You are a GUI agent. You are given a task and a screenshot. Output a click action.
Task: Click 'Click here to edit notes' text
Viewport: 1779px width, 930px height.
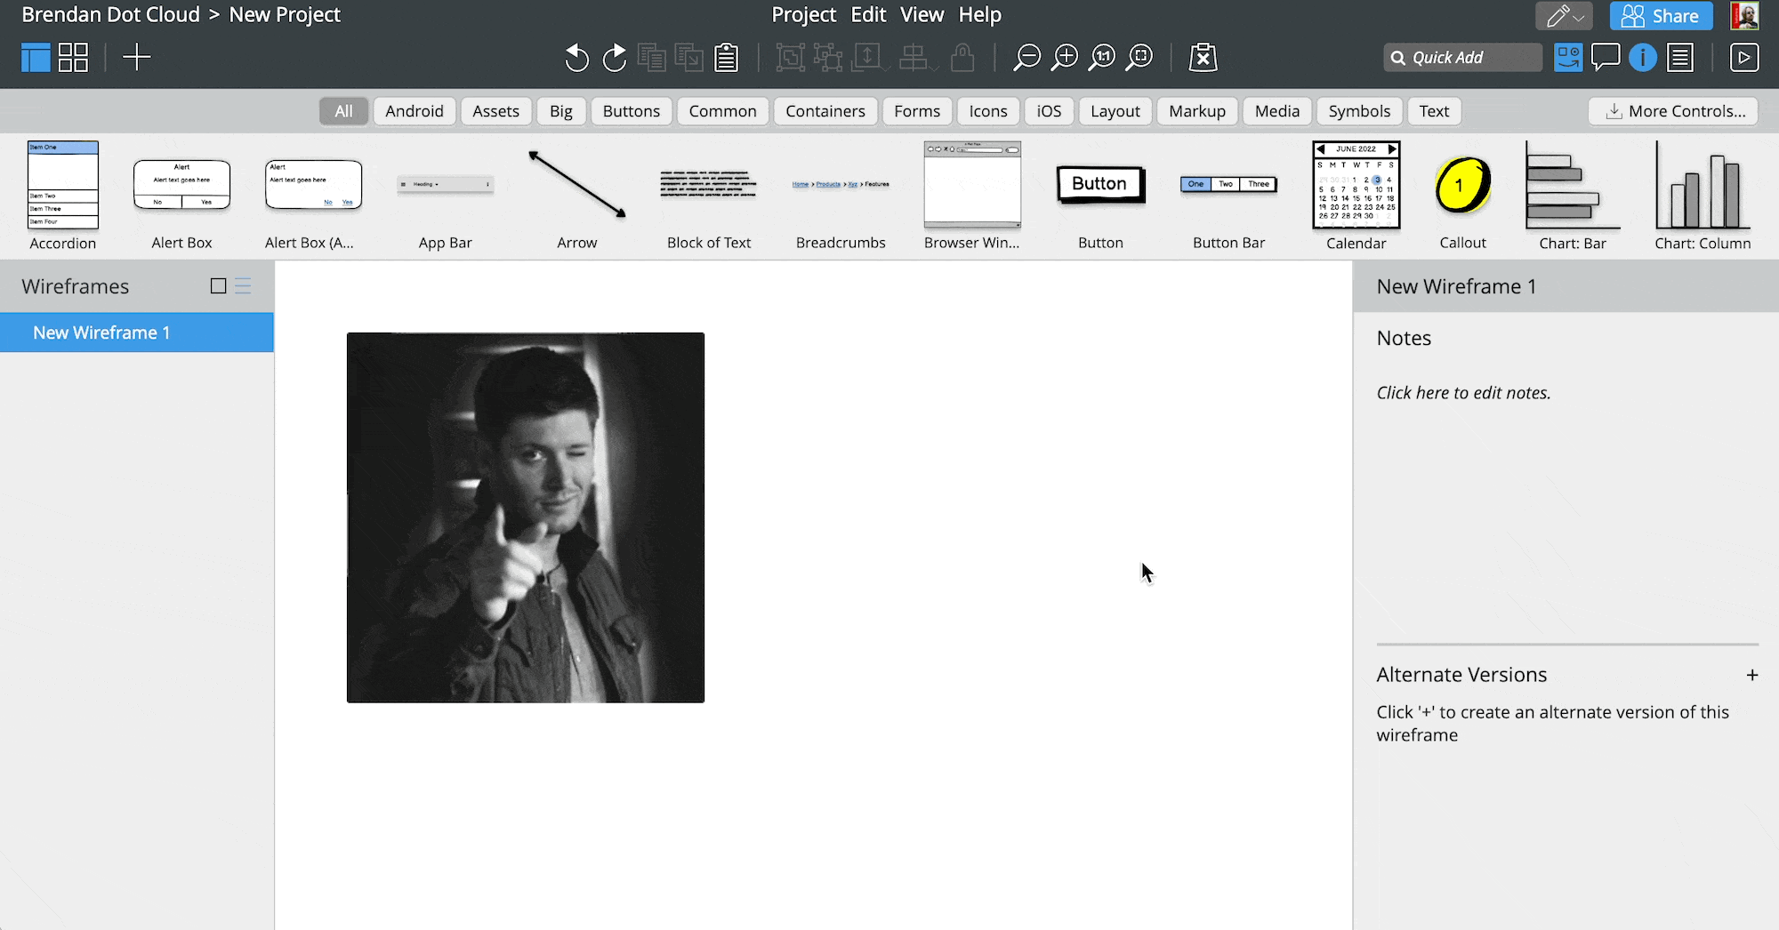pos(1463,393)
